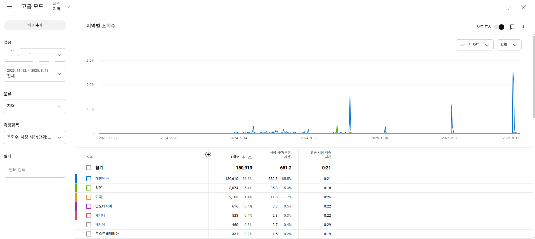
Task: Click the 필터 검색 input field
Action: coord(35,170)
